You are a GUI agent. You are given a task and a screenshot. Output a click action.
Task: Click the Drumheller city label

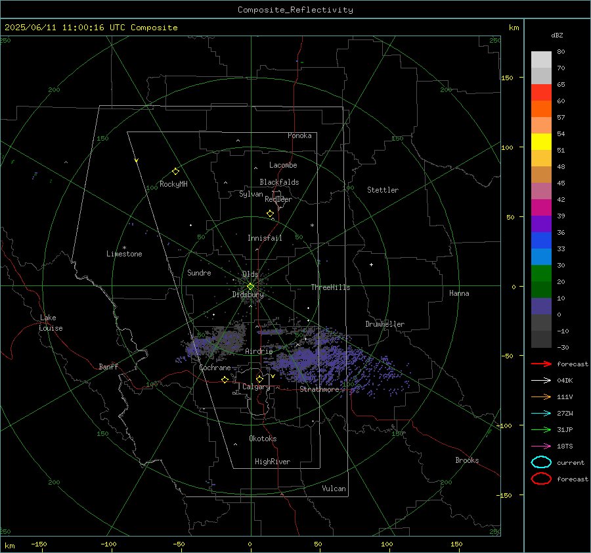click(x=385, y=324)
